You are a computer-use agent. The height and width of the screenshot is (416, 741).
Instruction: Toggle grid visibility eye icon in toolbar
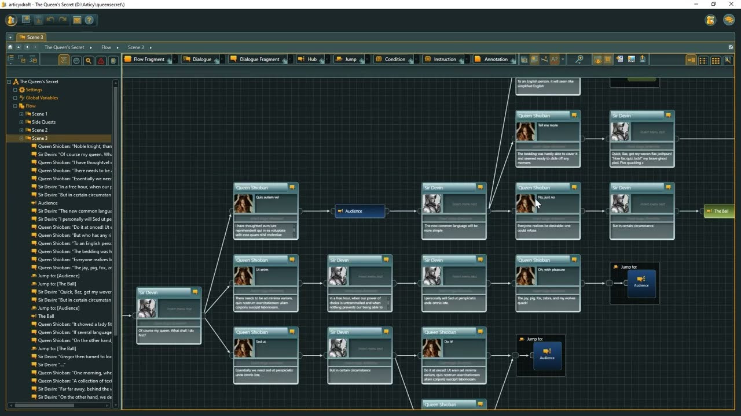click(x=597, y=59)
